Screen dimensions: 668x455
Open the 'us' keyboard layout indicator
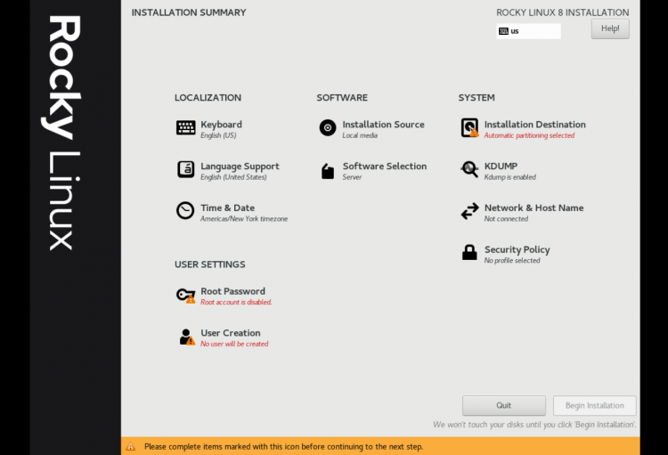[x=528, y=31]
